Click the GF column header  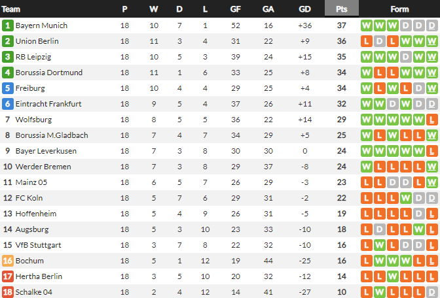coord(236,9)
